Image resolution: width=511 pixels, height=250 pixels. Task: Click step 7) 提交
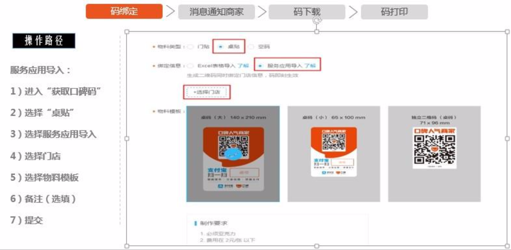26,220
